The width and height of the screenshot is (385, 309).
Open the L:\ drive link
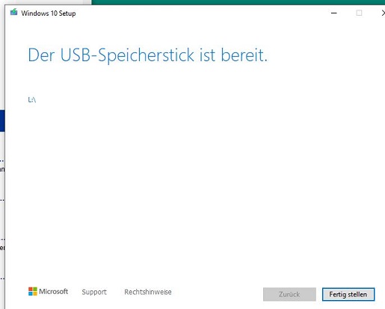pos(32,100)
